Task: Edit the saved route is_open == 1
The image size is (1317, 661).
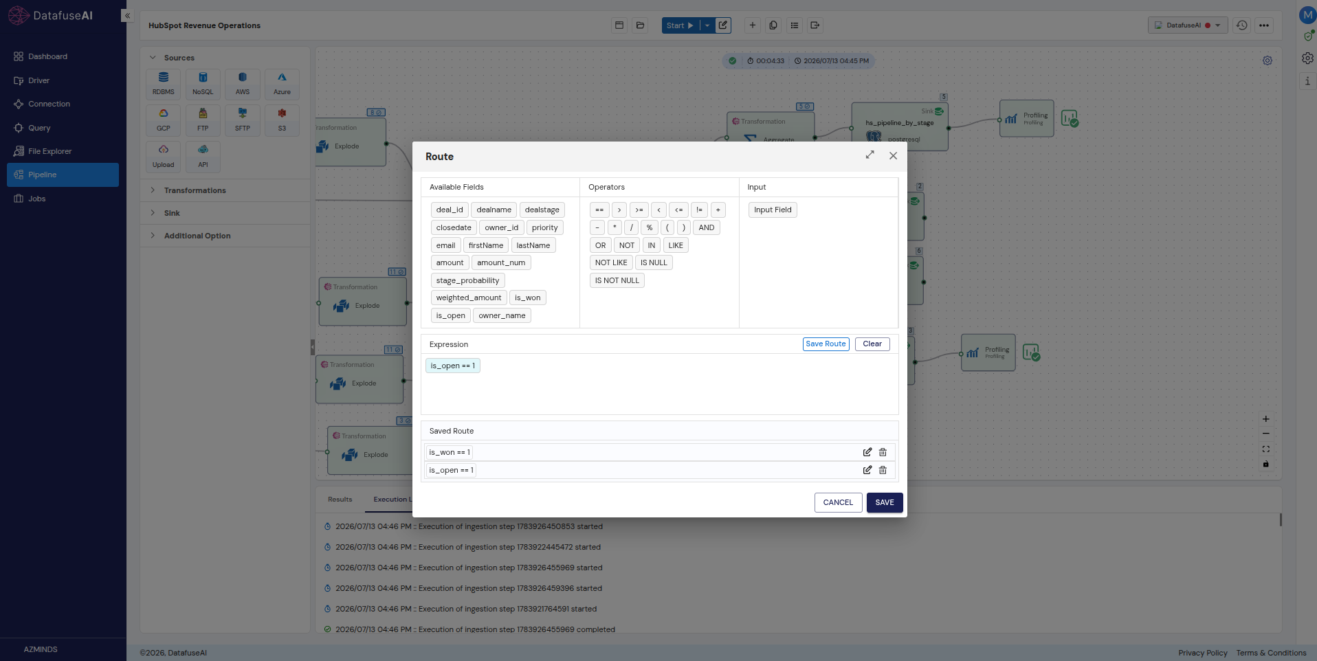Action: (867, 470)
